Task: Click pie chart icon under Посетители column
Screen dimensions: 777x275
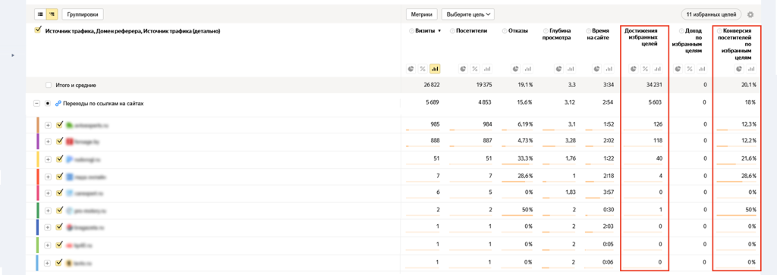Action: (462, 69)
